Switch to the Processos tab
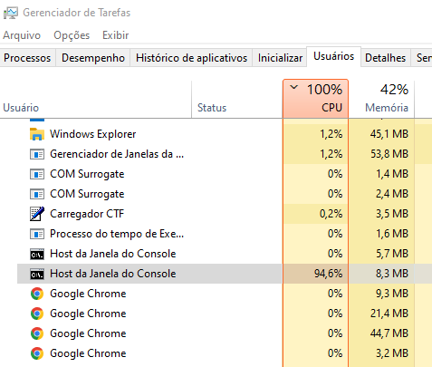Screen dimensions: 432x367 click(27, 58)
